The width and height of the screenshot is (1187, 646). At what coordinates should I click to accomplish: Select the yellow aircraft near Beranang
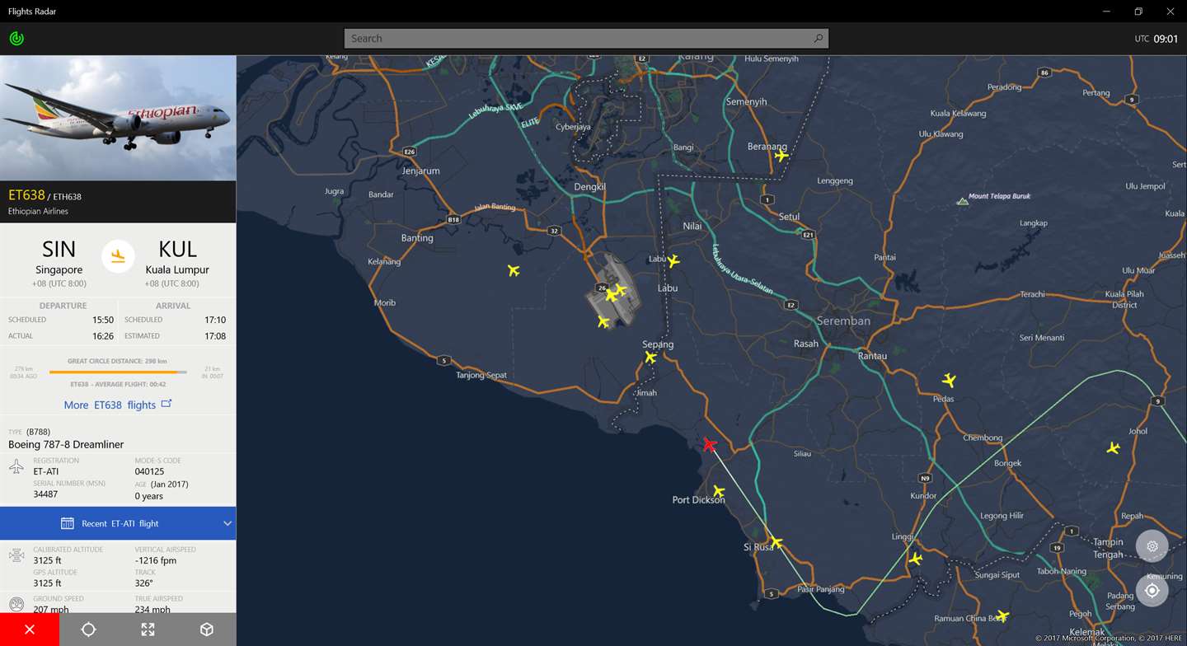point(781,155)
